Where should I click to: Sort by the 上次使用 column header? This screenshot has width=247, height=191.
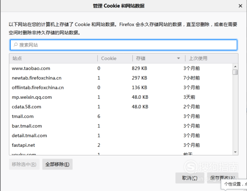coord(212,58)
